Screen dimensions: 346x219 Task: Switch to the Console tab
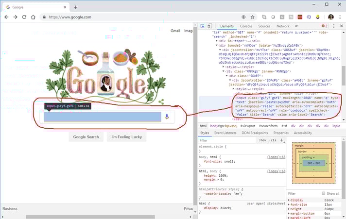point(246,26)
